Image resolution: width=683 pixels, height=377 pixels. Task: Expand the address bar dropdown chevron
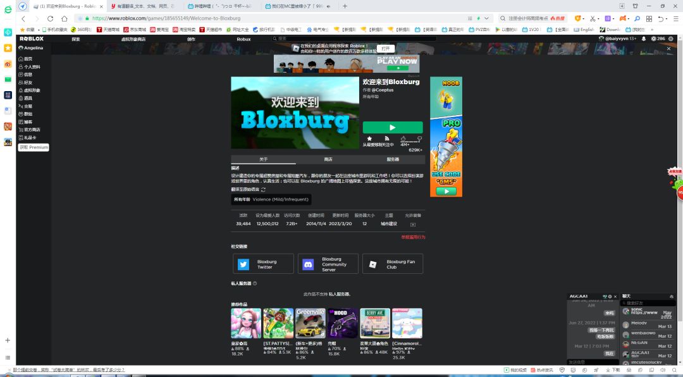click(x=486, y=19)
